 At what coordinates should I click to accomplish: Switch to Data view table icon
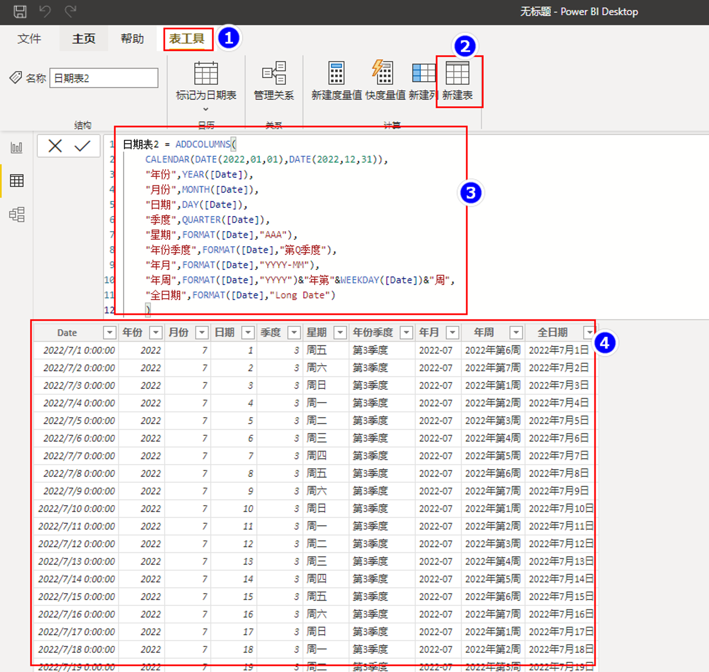point(16,181)
